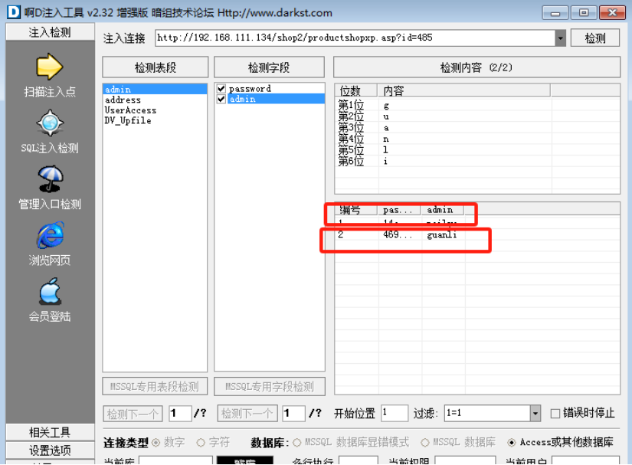Image resolution: width=632 pixels, height=465 pixels.
Task: Choose MSSQL 数据库显错模式 radio option
Action: pyautogui.click(x=297, y=443)
